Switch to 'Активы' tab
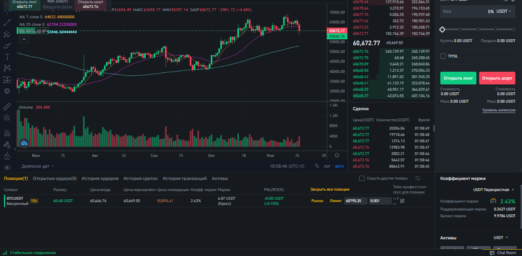The width and height of the screenshot is (522, 256). point(220,178)
